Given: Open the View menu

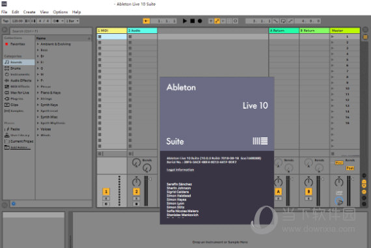Looking at the screenshot, I should tap(44, 12).
